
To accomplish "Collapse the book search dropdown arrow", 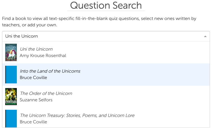I will 205,36.
